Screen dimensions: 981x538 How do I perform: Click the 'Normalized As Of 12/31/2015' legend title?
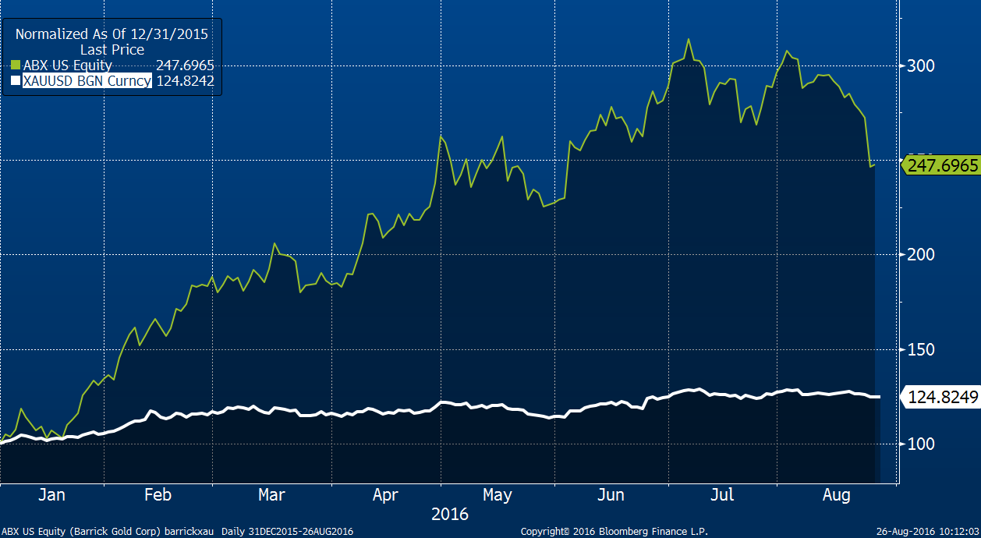tap(112, 34)
